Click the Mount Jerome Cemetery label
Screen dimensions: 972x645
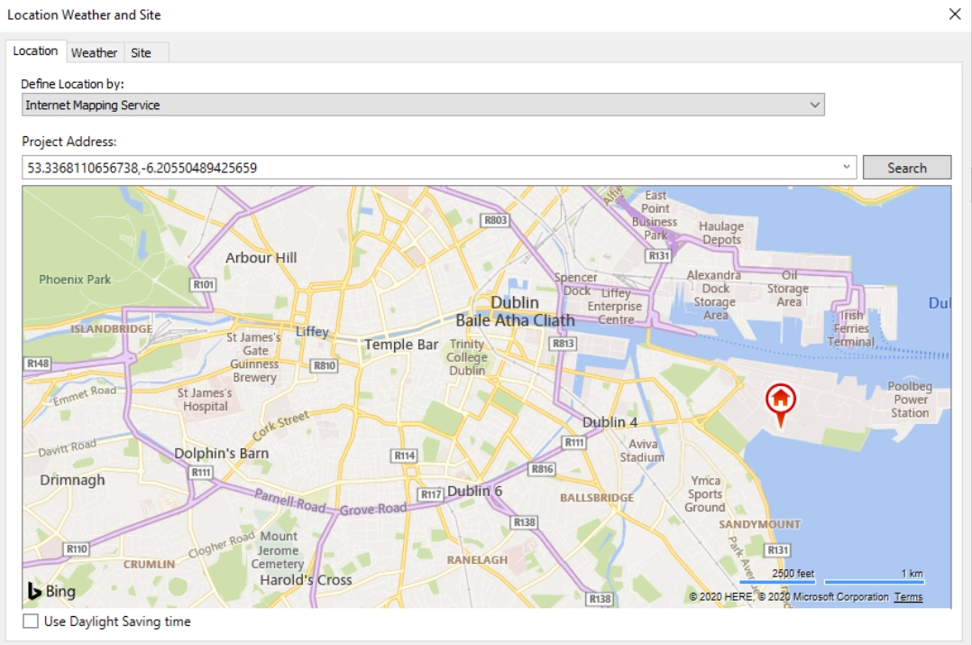278,550
